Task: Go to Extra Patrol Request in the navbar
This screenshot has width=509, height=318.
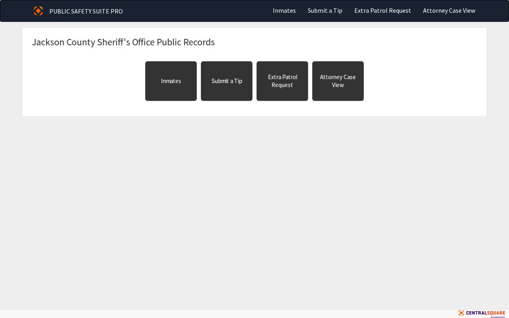Action: point(383,11)
